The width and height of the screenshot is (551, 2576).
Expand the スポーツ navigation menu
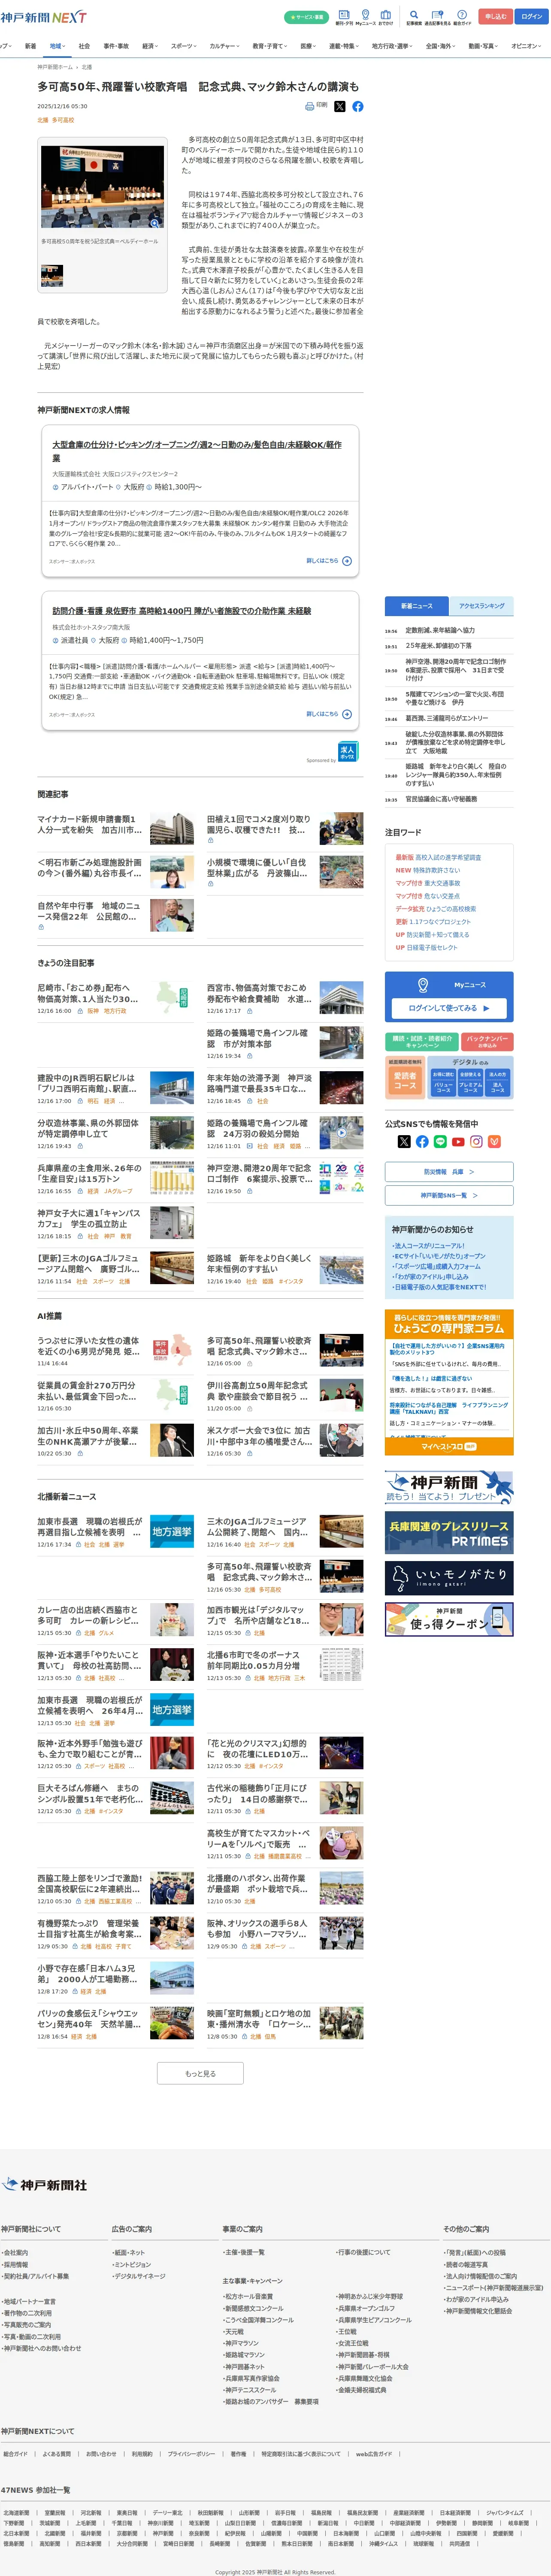(x=185, y=46)
